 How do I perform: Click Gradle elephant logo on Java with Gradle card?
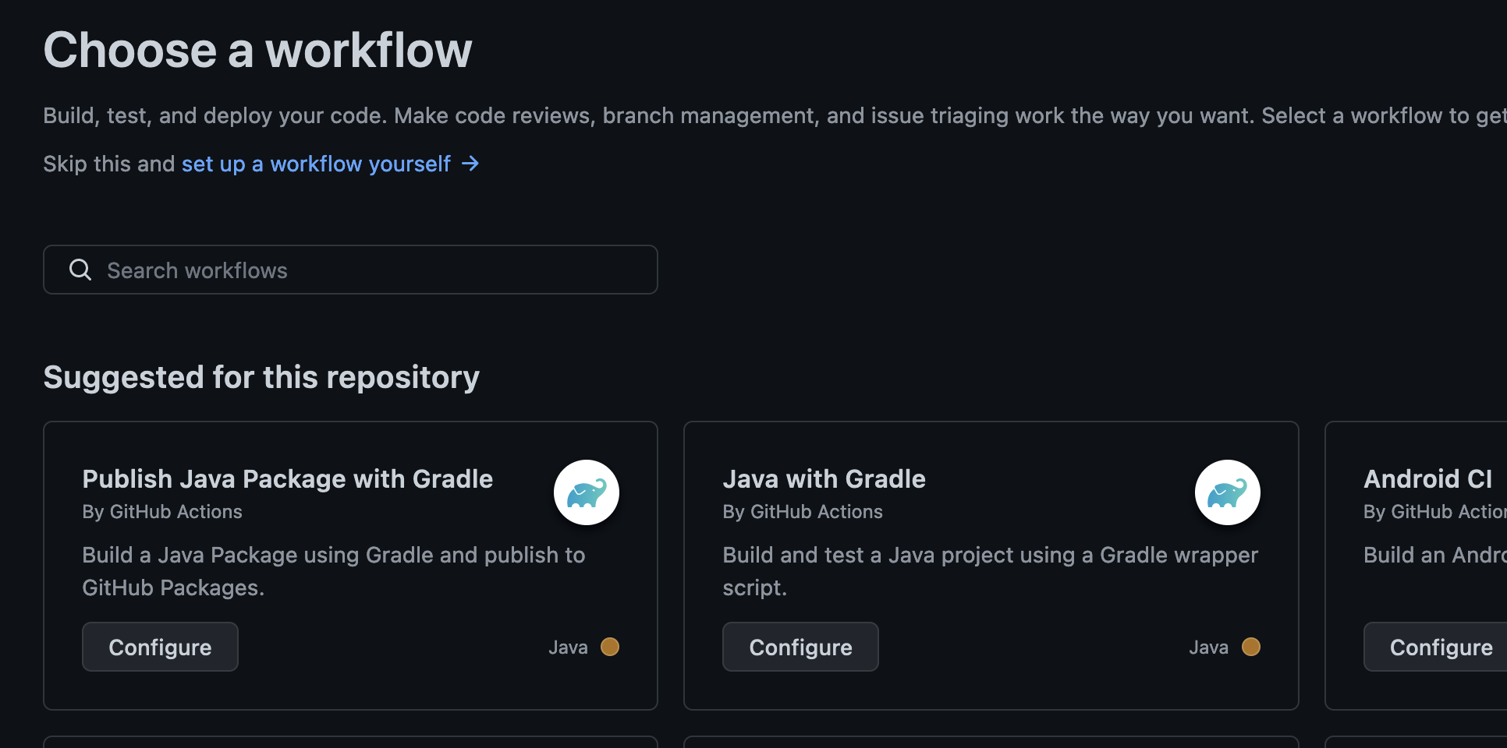point(1228,492)
